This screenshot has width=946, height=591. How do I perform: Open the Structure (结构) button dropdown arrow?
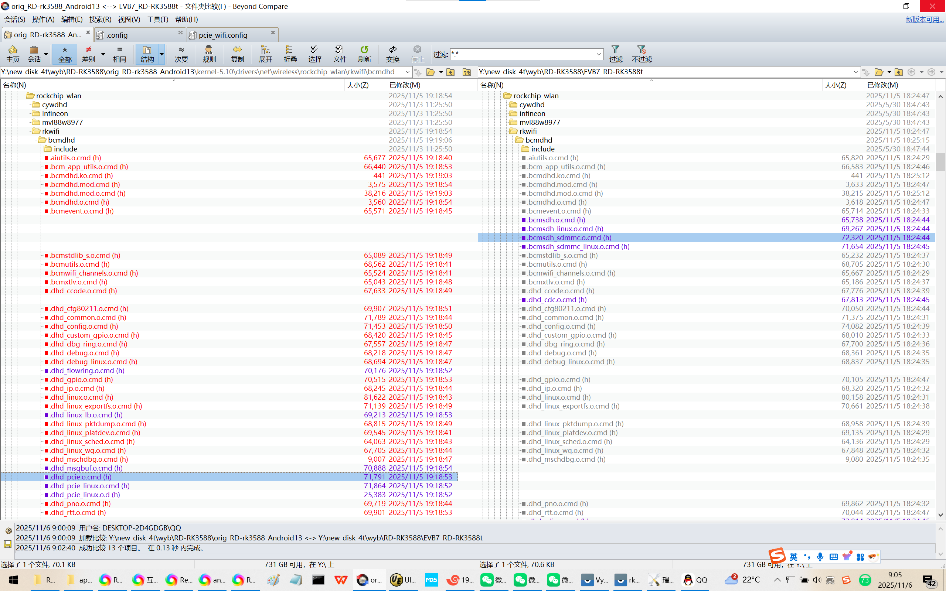point(161,54)
